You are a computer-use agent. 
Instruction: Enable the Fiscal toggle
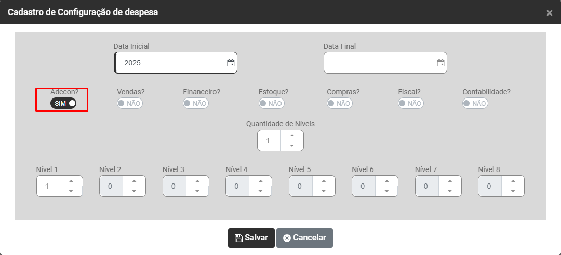(x=411, y=103)
